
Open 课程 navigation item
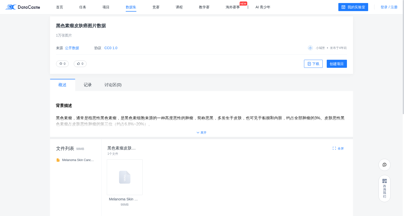click(179, 7)
